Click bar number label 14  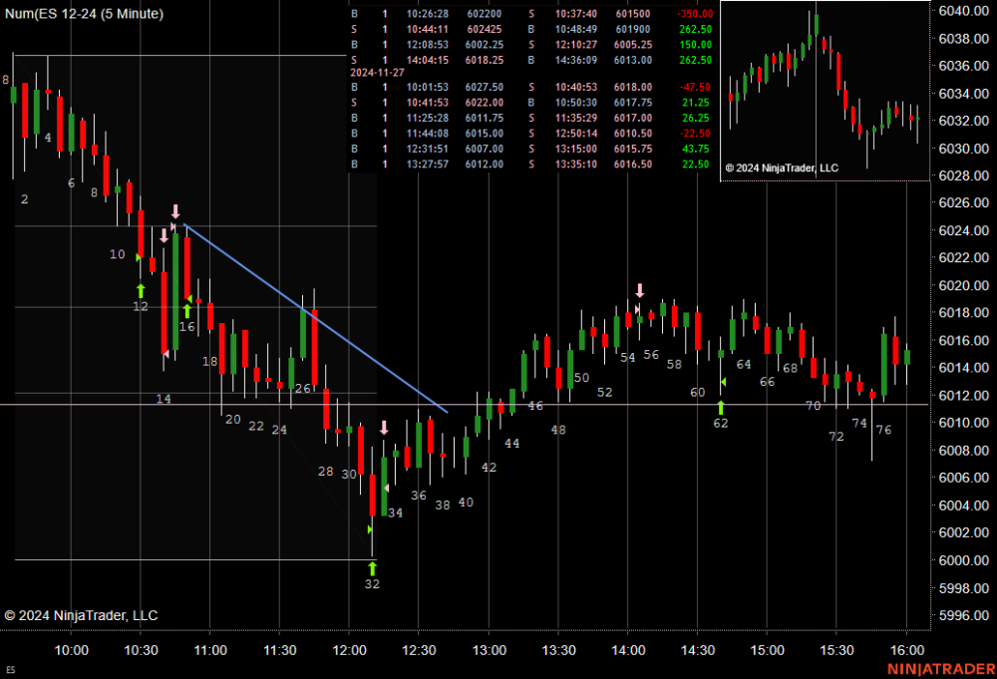pyautogui.click(x=164, y=399)
